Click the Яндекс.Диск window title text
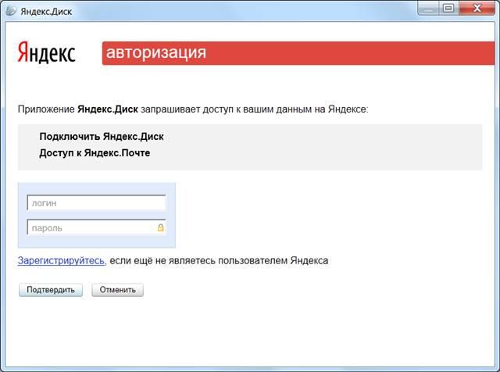This screenshot has width=500, height=372. [x=41, y=10]
